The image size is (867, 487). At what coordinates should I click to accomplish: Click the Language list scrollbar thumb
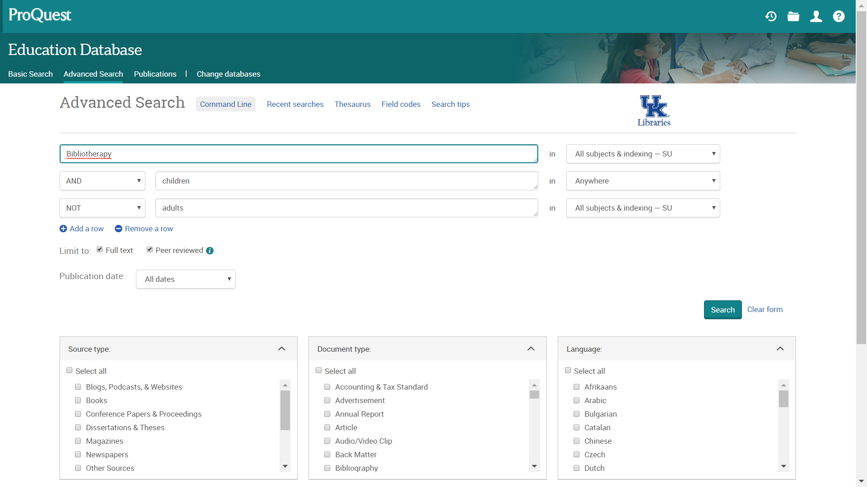pyautogui.click(x=783, y=399)
